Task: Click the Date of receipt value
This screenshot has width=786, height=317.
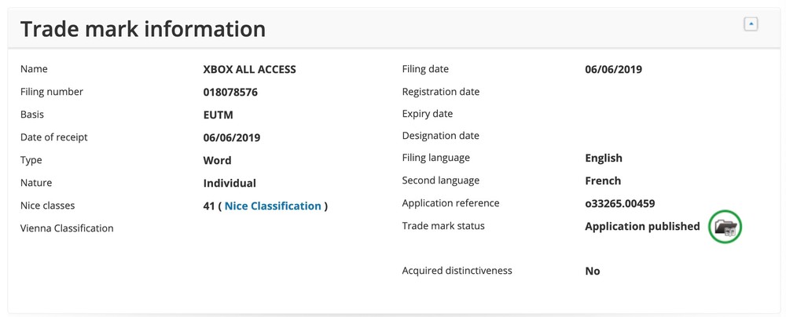Action: pos(231,138)
